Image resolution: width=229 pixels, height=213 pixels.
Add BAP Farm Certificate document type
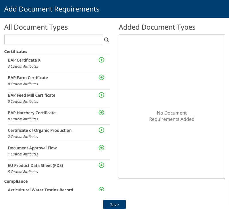point(101,77)
